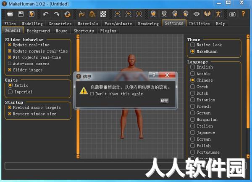Screen dimensions: 252x182
Task: Open the Files tab
Action: 10,24
